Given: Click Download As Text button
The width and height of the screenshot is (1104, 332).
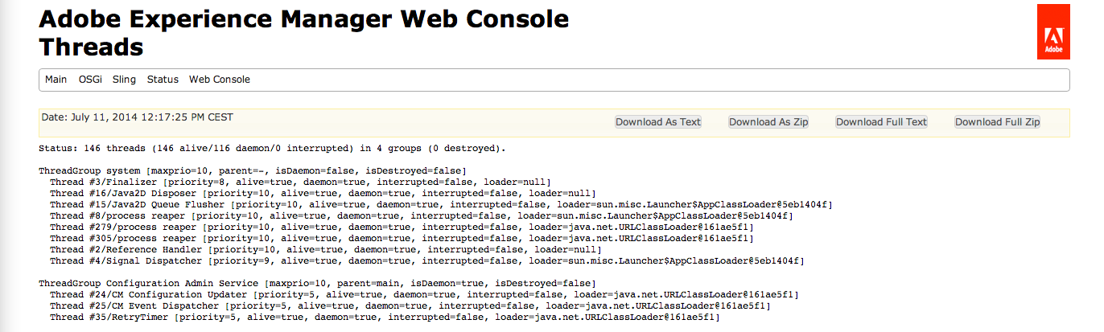Looking at the screenshot, I should [x=658, y=122].
